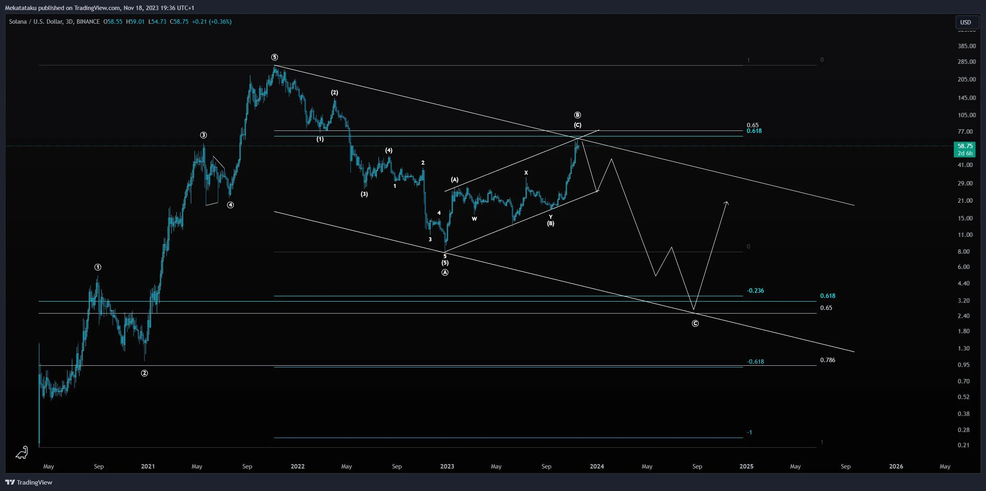986x491 pixels.
Task: Click the -0.236 Fibonacci extension label
Action: coord(755,291)
